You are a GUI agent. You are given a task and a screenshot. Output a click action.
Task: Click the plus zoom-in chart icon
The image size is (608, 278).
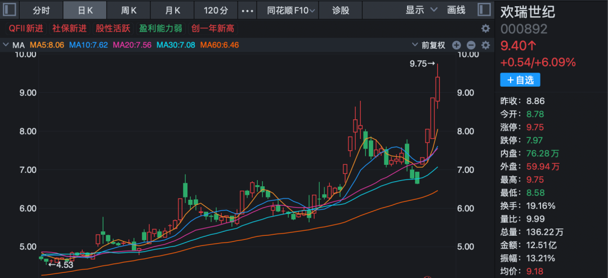point(457,45)
